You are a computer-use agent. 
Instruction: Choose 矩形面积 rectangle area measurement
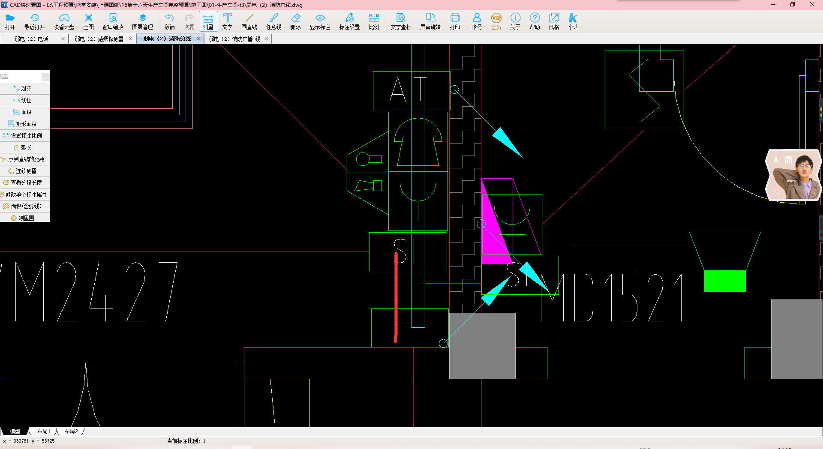click(25, 124)
